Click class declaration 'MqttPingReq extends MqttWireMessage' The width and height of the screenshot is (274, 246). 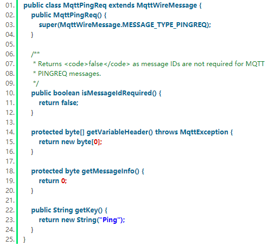[x=130, y=5]
